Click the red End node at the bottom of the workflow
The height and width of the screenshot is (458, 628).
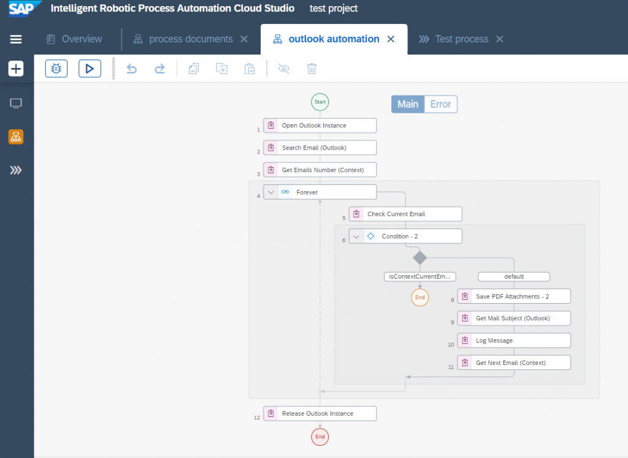(x=320, y=437)
